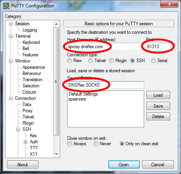Screen dimensions: 181x174
Task: Click category tree scroll up arrow
Action: coord(56,24)
